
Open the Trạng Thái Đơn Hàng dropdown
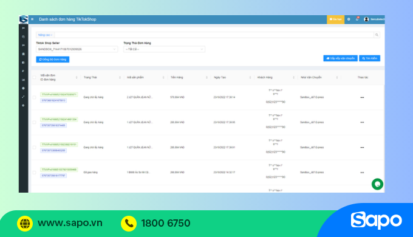tap(164, 49)
